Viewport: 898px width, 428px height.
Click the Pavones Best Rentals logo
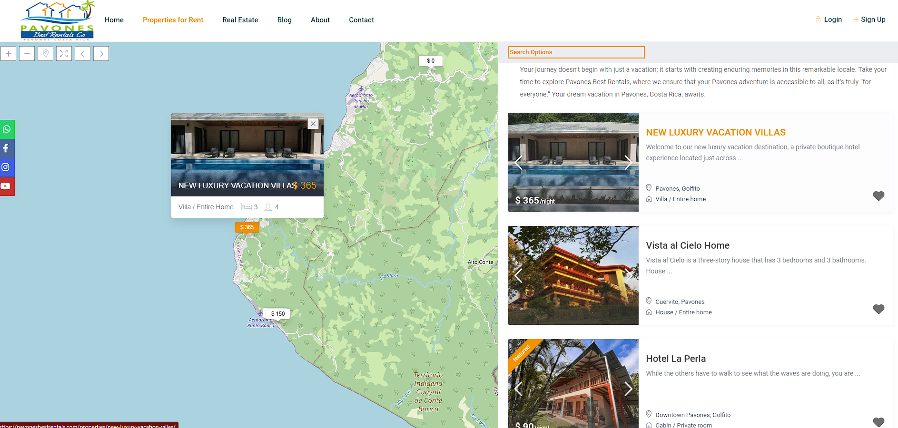coord(58,20)
